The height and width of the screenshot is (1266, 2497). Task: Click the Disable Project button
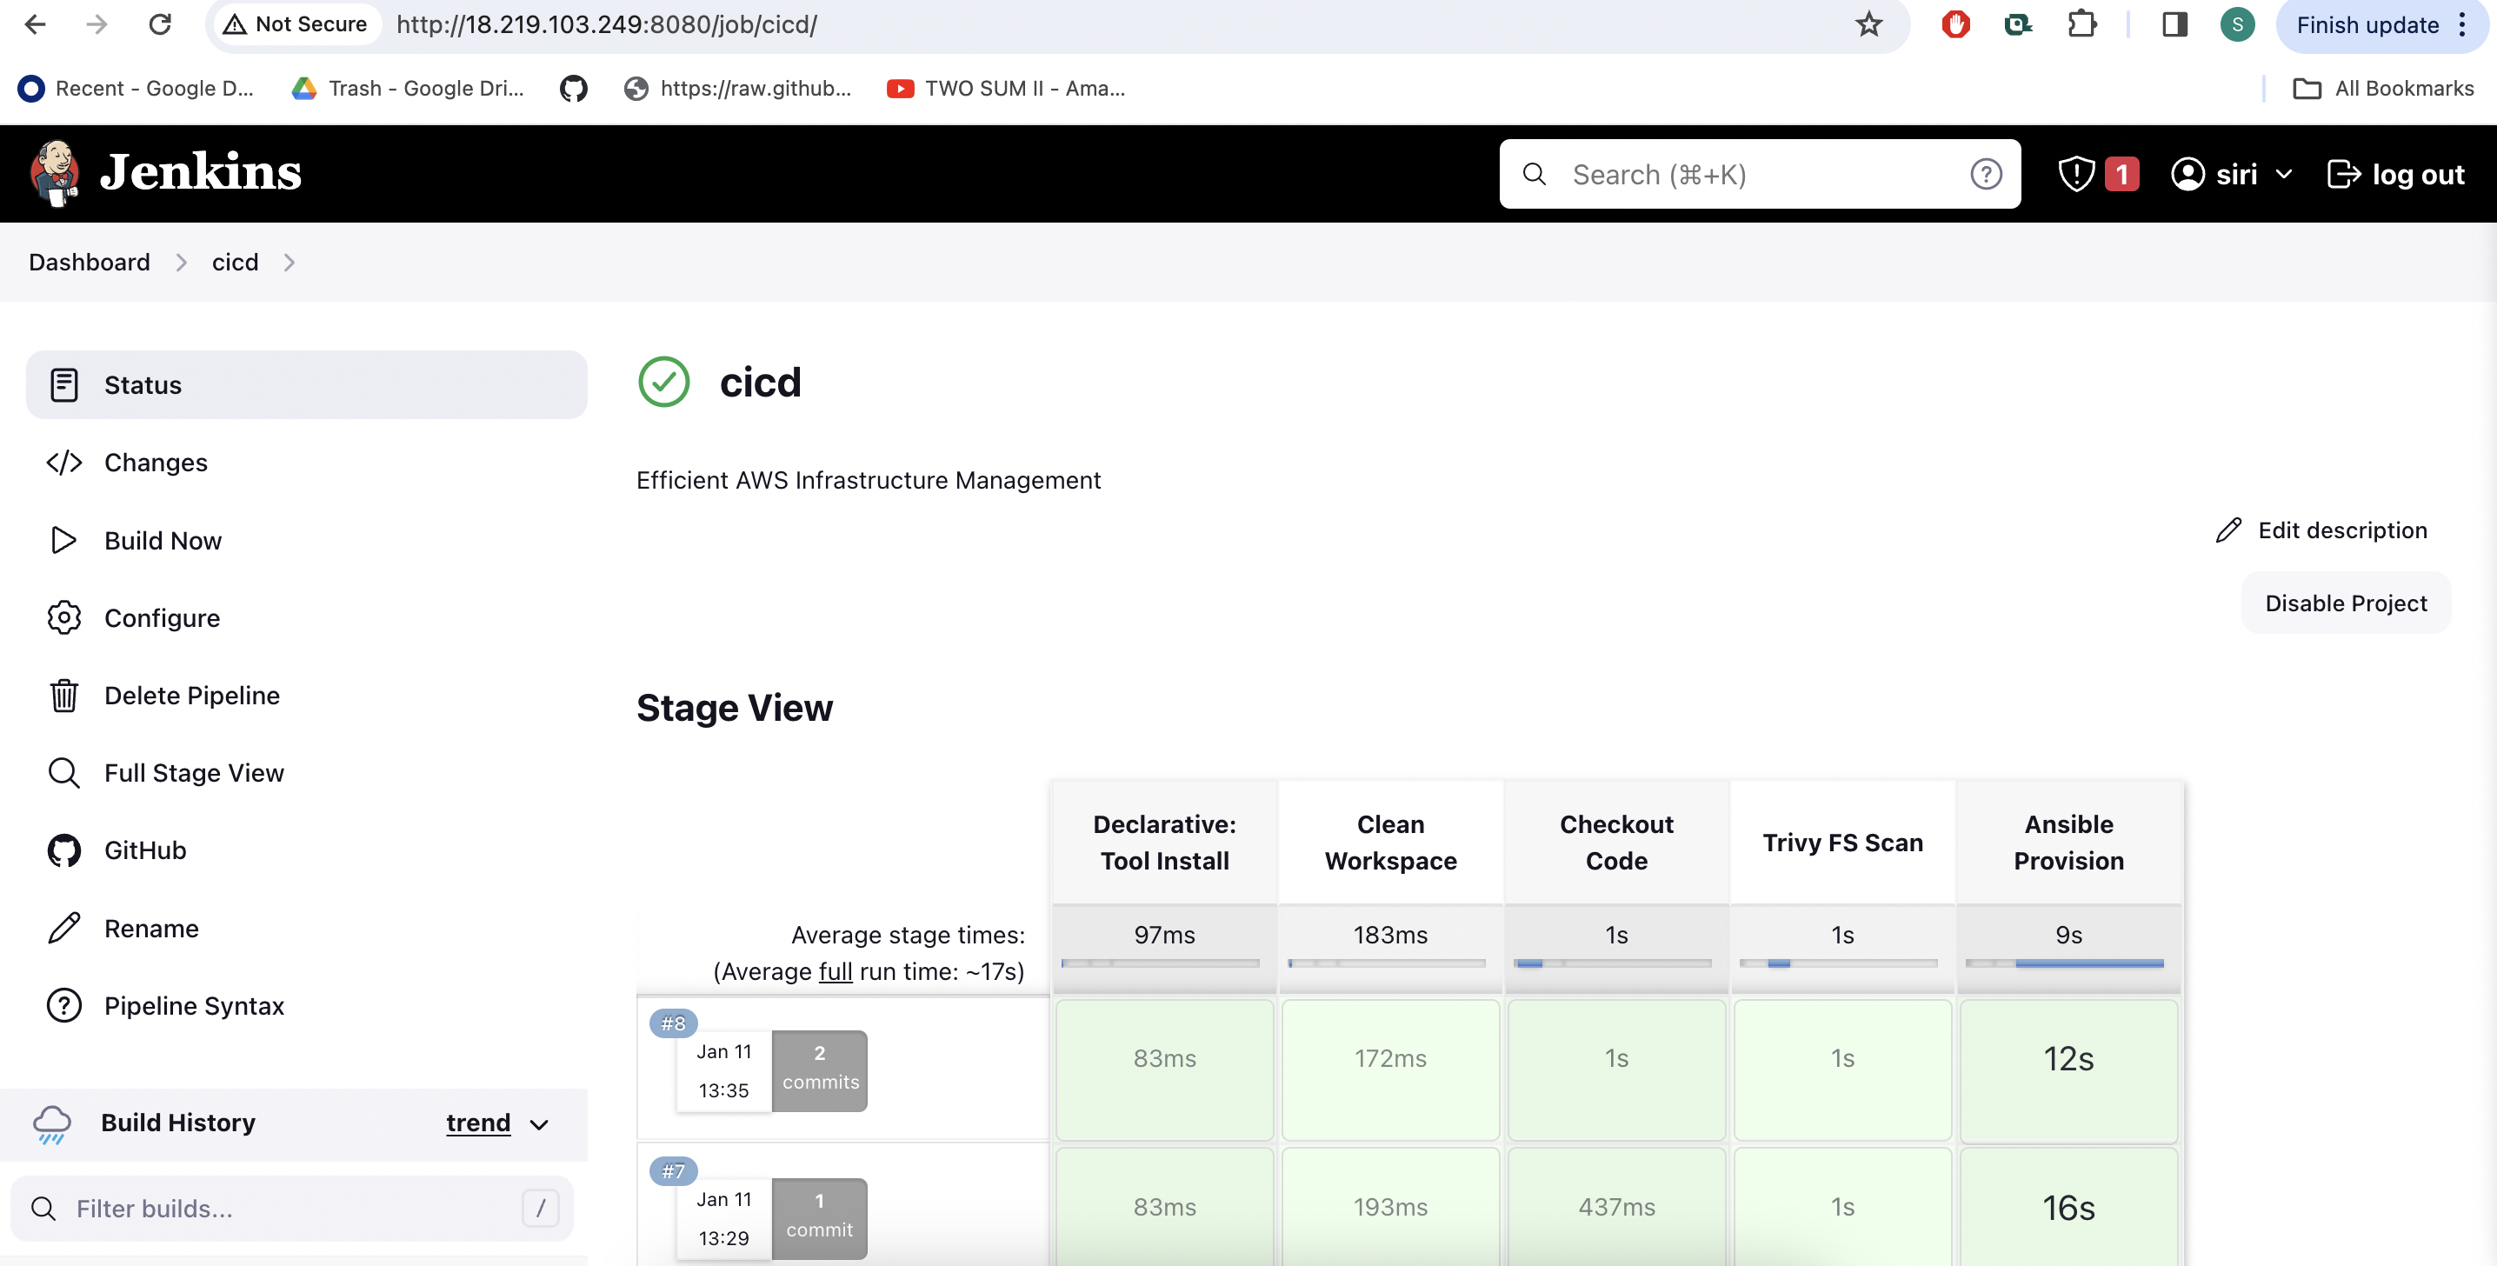(2345, 604)
